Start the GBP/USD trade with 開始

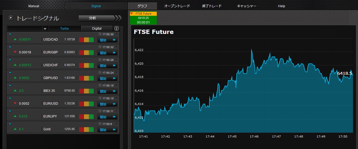tap(107, 79)
